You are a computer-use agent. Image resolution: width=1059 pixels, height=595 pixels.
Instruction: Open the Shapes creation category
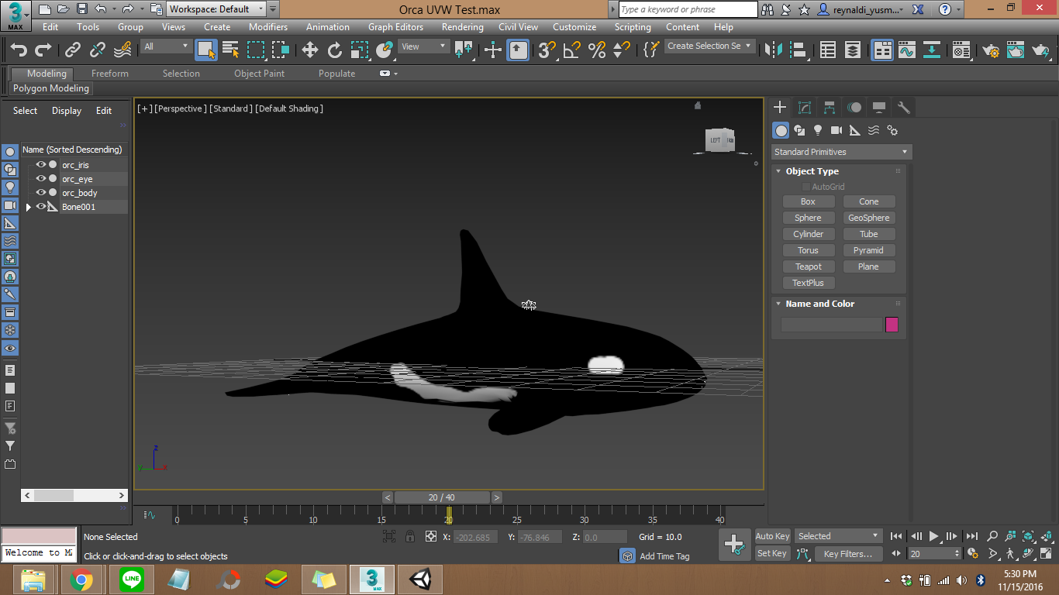pos(799,130)
